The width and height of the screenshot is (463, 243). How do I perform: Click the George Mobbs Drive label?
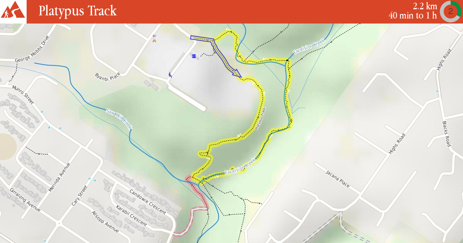point(32,49)
